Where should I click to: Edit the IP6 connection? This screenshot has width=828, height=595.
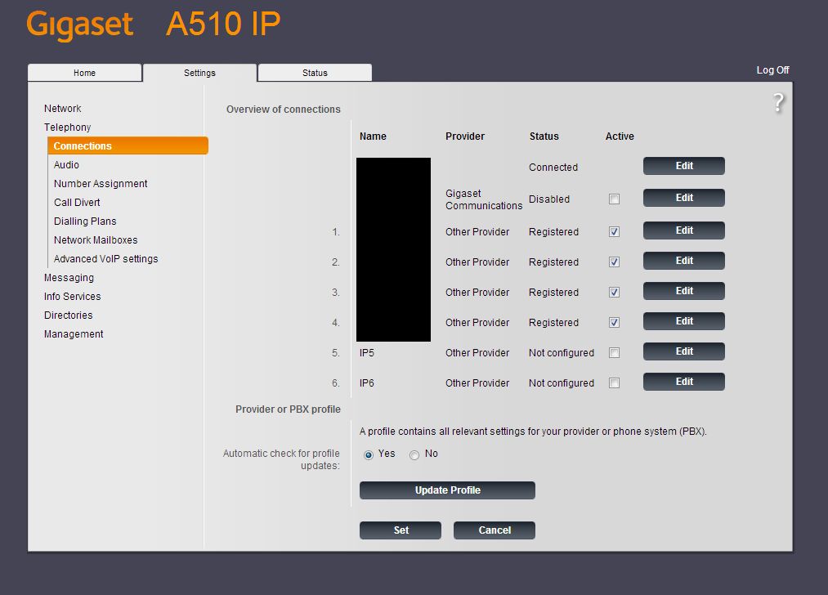tap(684, 382)
